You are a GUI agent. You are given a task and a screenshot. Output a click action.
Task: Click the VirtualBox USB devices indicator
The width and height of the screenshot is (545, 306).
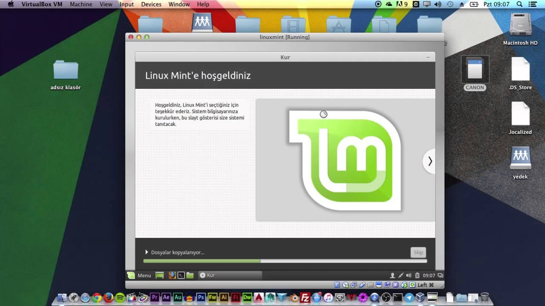pos(362,285)
